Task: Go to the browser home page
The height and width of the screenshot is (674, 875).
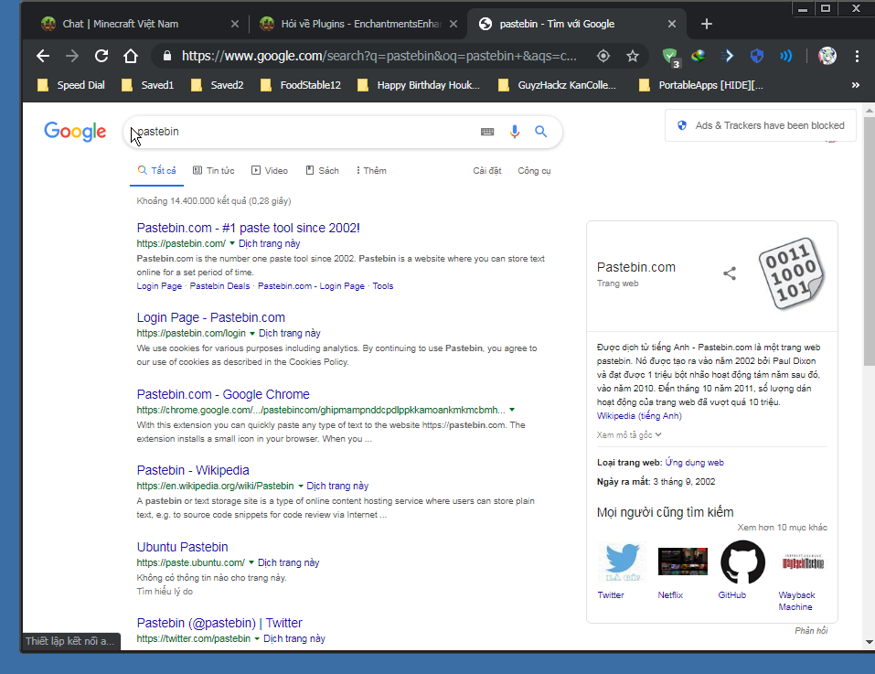Action: (131, 56)
